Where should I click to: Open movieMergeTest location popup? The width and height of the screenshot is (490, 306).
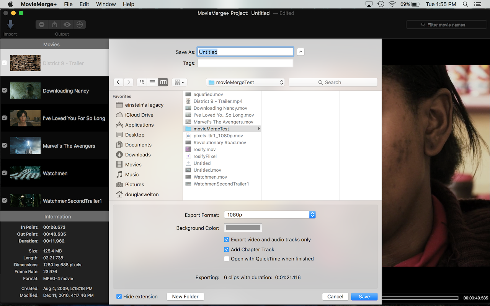pyautogui.click(x=245, y=82)
